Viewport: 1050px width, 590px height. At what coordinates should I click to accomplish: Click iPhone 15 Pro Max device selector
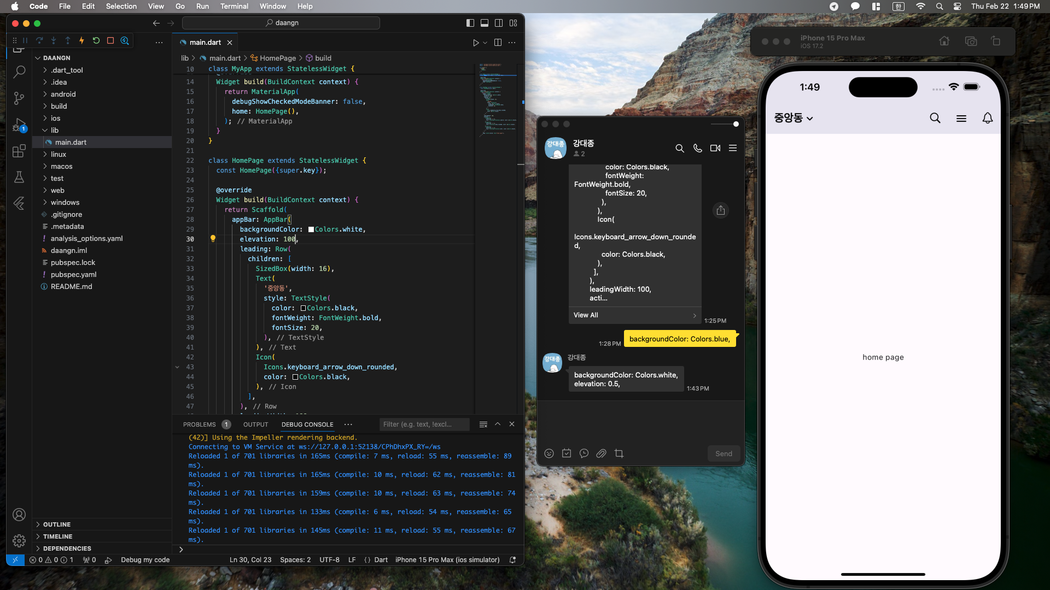(x=447, y=560)
